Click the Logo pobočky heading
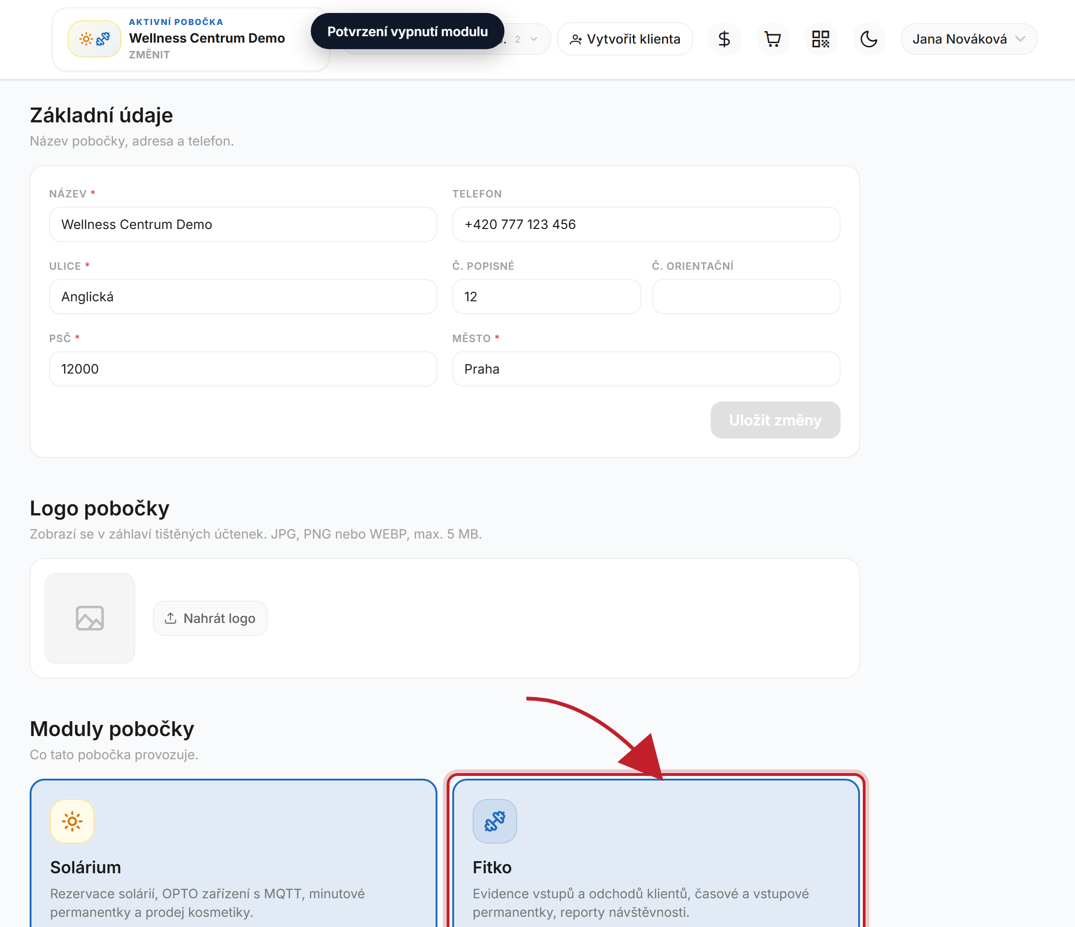 (x=100, y=508)
